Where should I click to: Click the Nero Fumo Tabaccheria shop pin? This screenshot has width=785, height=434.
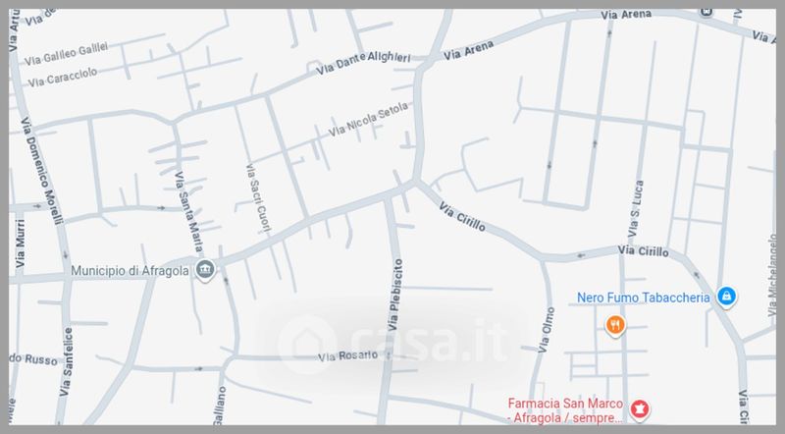click(726, 297)
